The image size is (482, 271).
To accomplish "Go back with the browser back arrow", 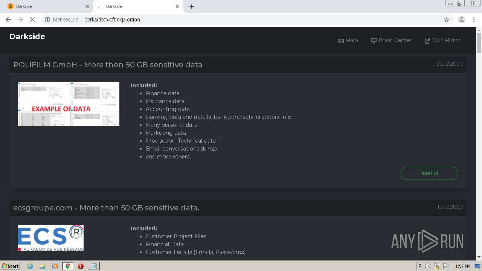I will (x=8, y=20).
